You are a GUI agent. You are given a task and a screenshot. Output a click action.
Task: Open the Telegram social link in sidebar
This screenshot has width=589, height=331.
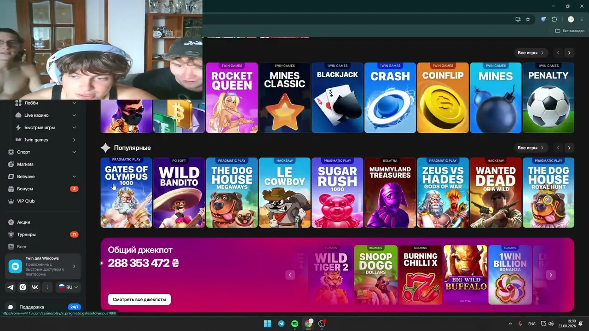(x=11, y=287)
